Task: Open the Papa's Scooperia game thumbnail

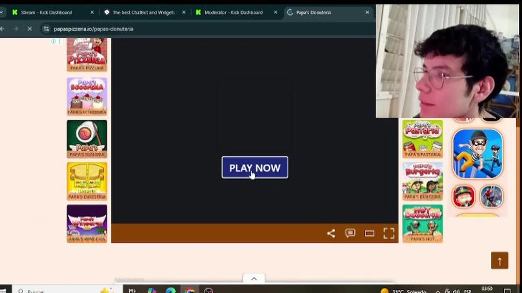Action: click(x=87, y=96)
